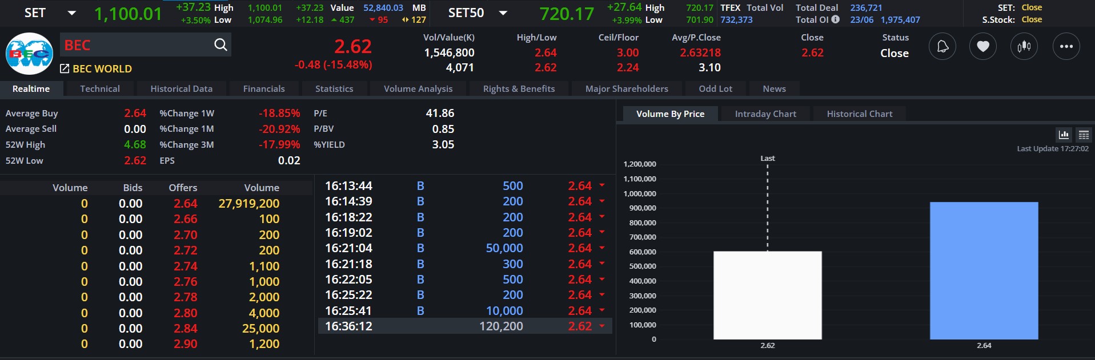The height and width of the screenshot is (360, 1095).
Task: Switch to bar chart view icon
Action: 1064,135
